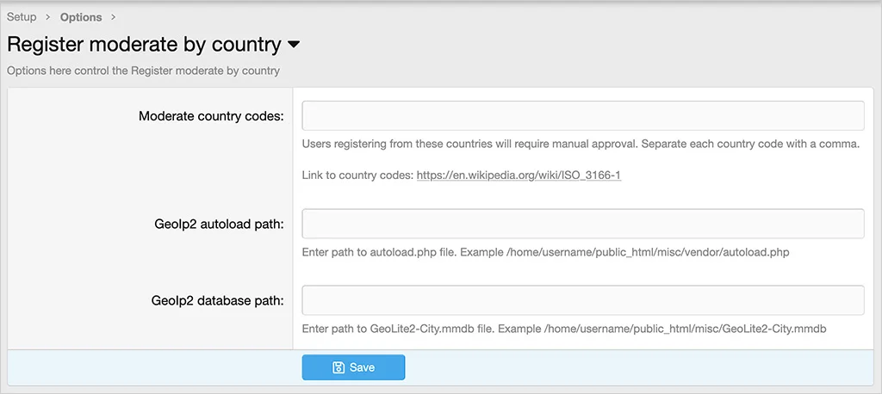Click the Register moderate by country heading
882x394 pixels.
[144, 44]
